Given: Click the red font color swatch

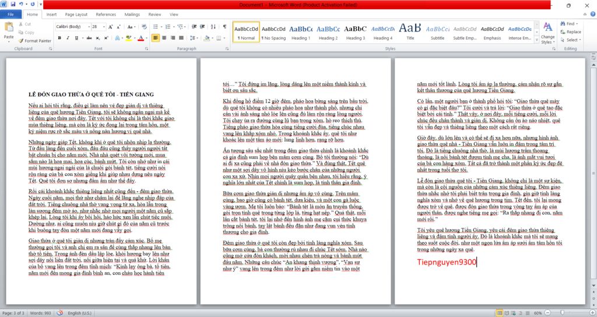Looking at the screenshot, I should (x=140, y=38).
